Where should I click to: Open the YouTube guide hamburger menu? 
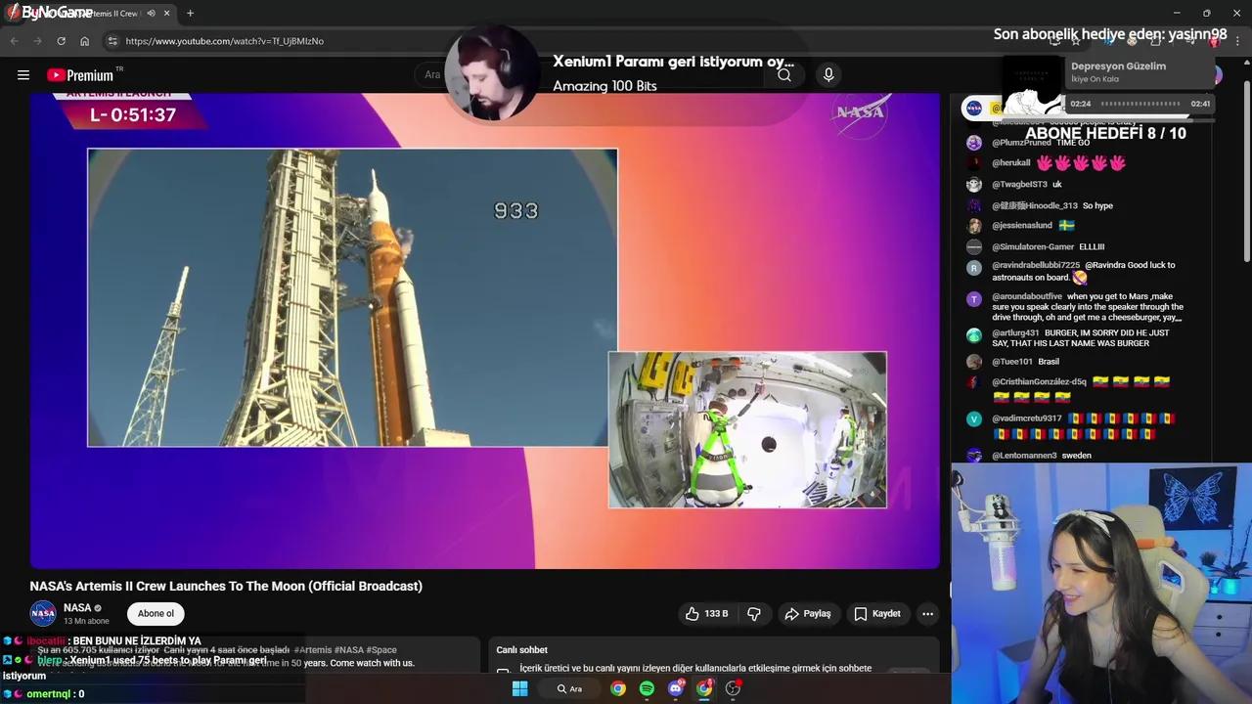23,74
